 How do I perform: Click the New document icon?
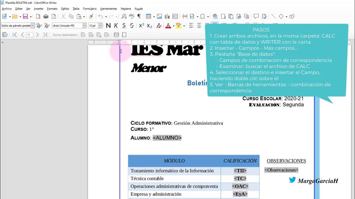[5, 17]
